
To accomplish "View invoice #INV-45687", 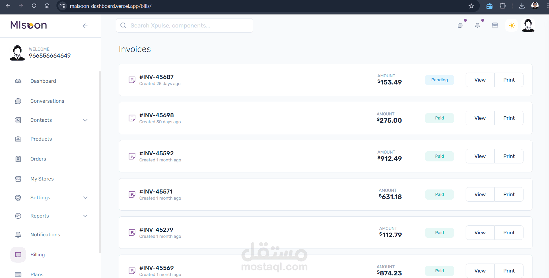I will click(x=480, y=80).
